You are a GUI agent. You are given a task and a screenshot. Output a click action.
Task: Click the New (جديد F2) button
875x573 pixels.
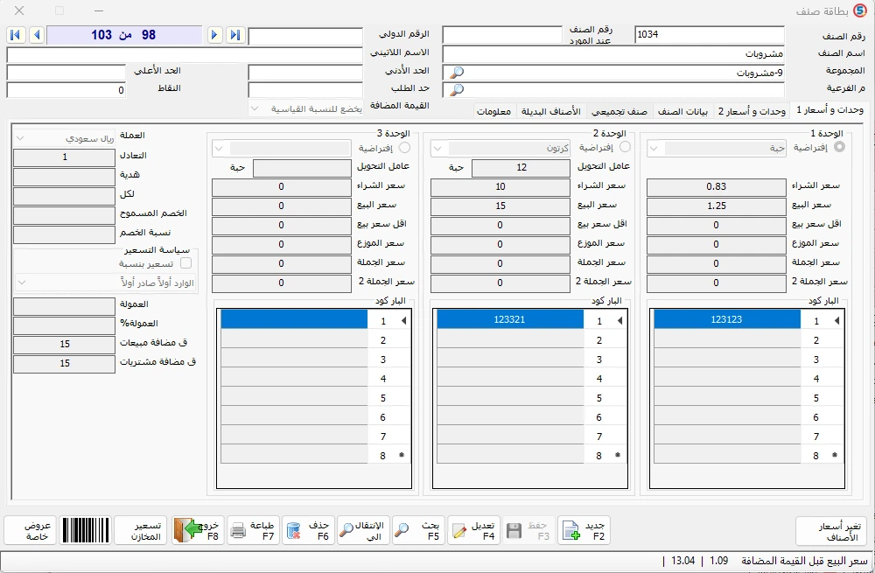click(584, 530)
